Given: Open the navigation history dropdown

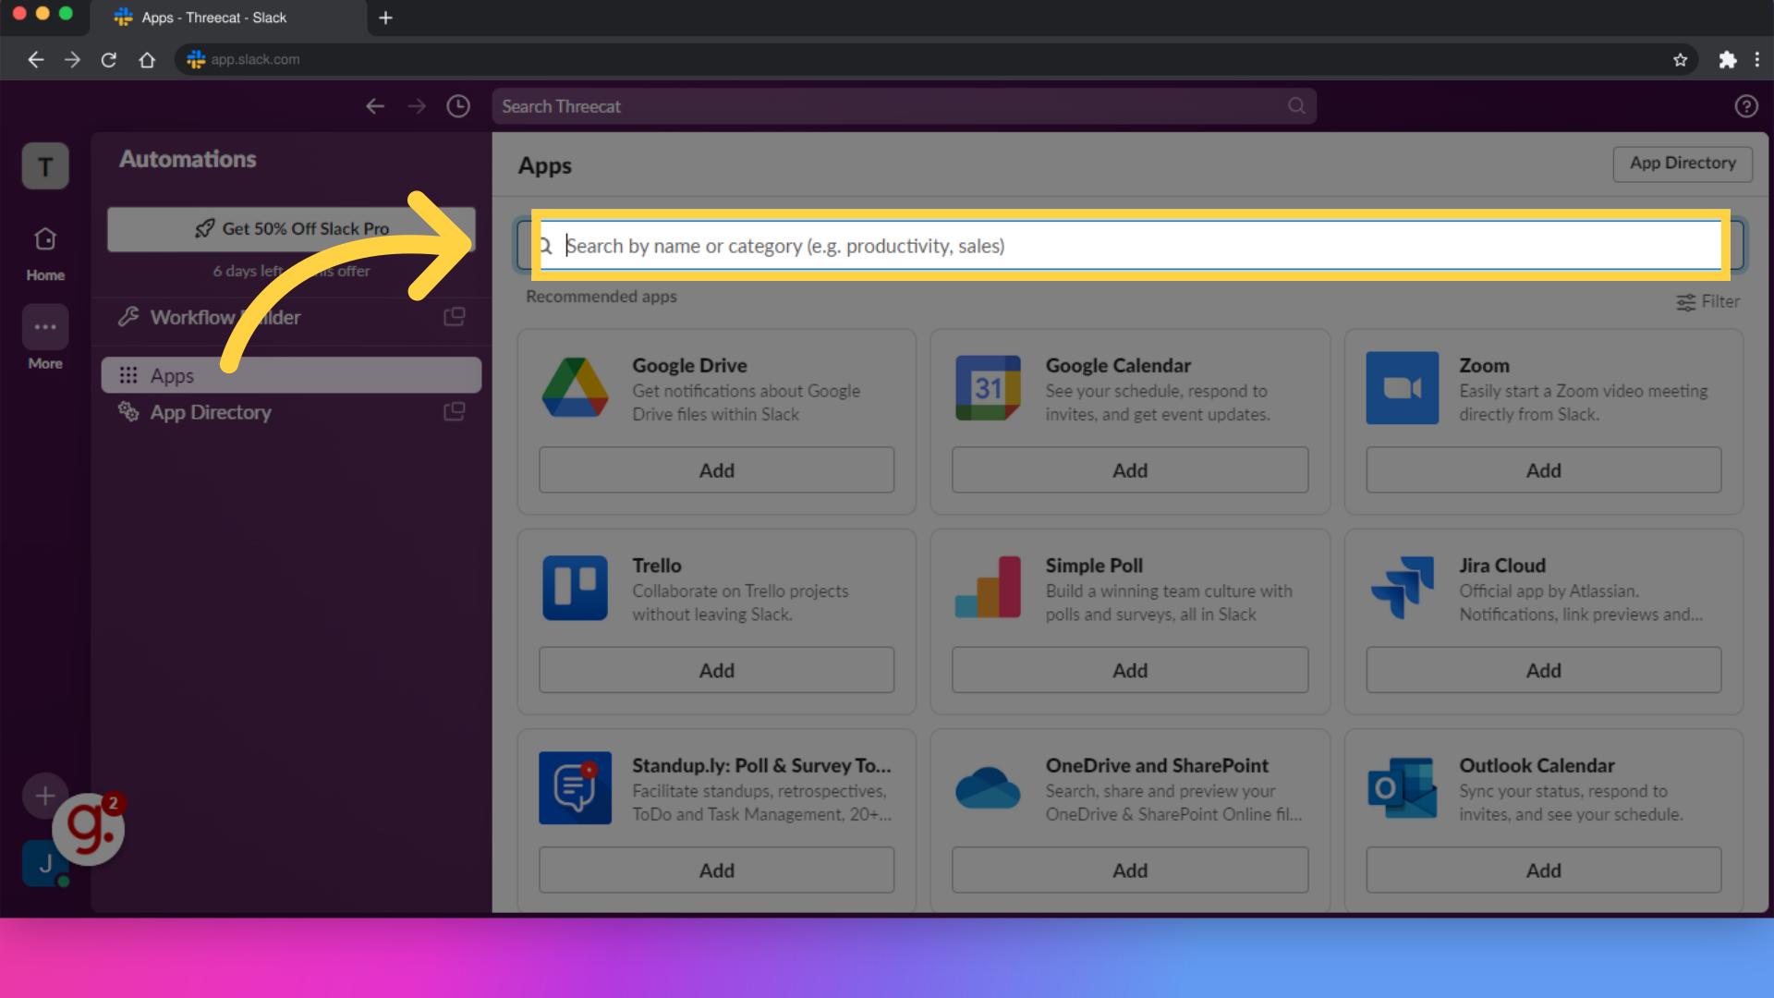Looking at the screenshot, I should pos(458,106).
